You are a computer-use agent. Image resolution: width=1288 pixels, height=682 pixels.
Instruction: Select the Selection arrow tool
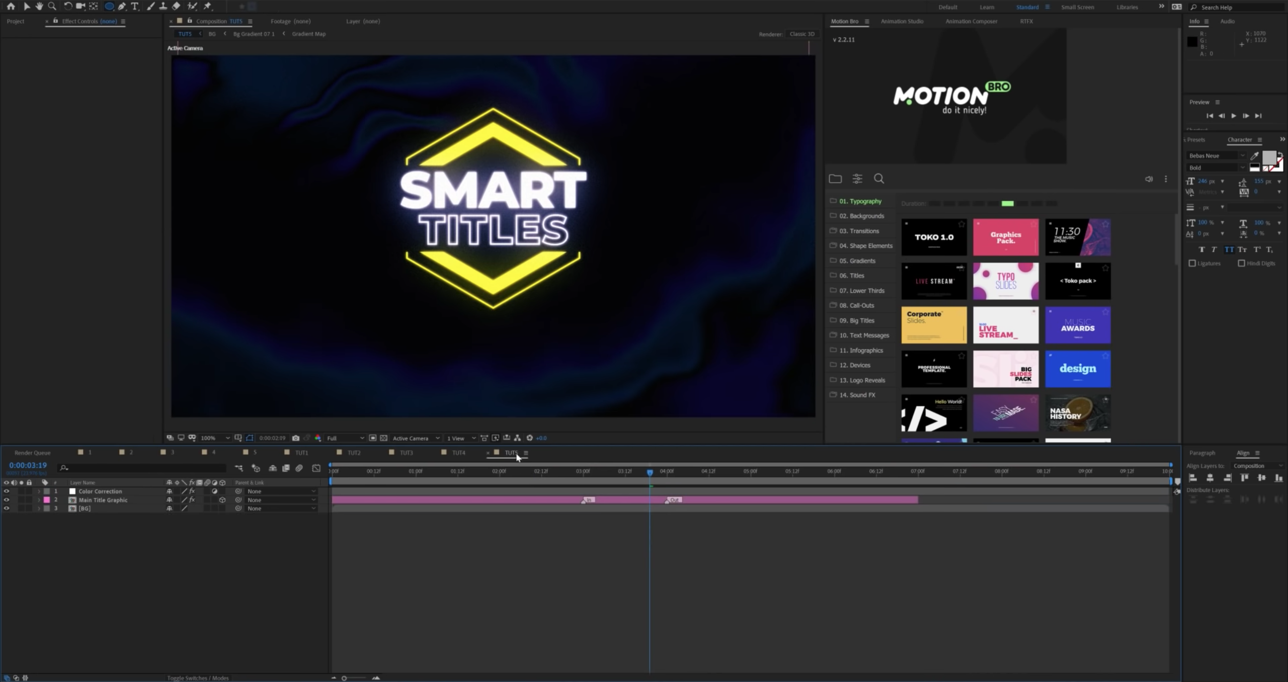click(x=27, y=7)
